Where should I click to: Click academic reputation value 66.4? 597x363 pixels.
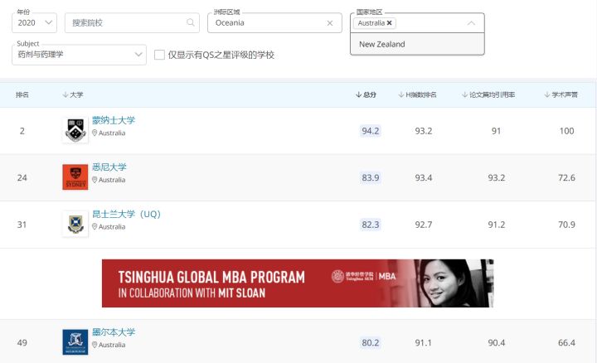566,342
